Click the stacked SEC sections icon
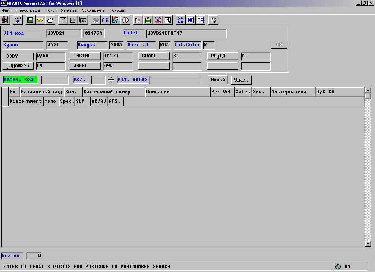 83,20
